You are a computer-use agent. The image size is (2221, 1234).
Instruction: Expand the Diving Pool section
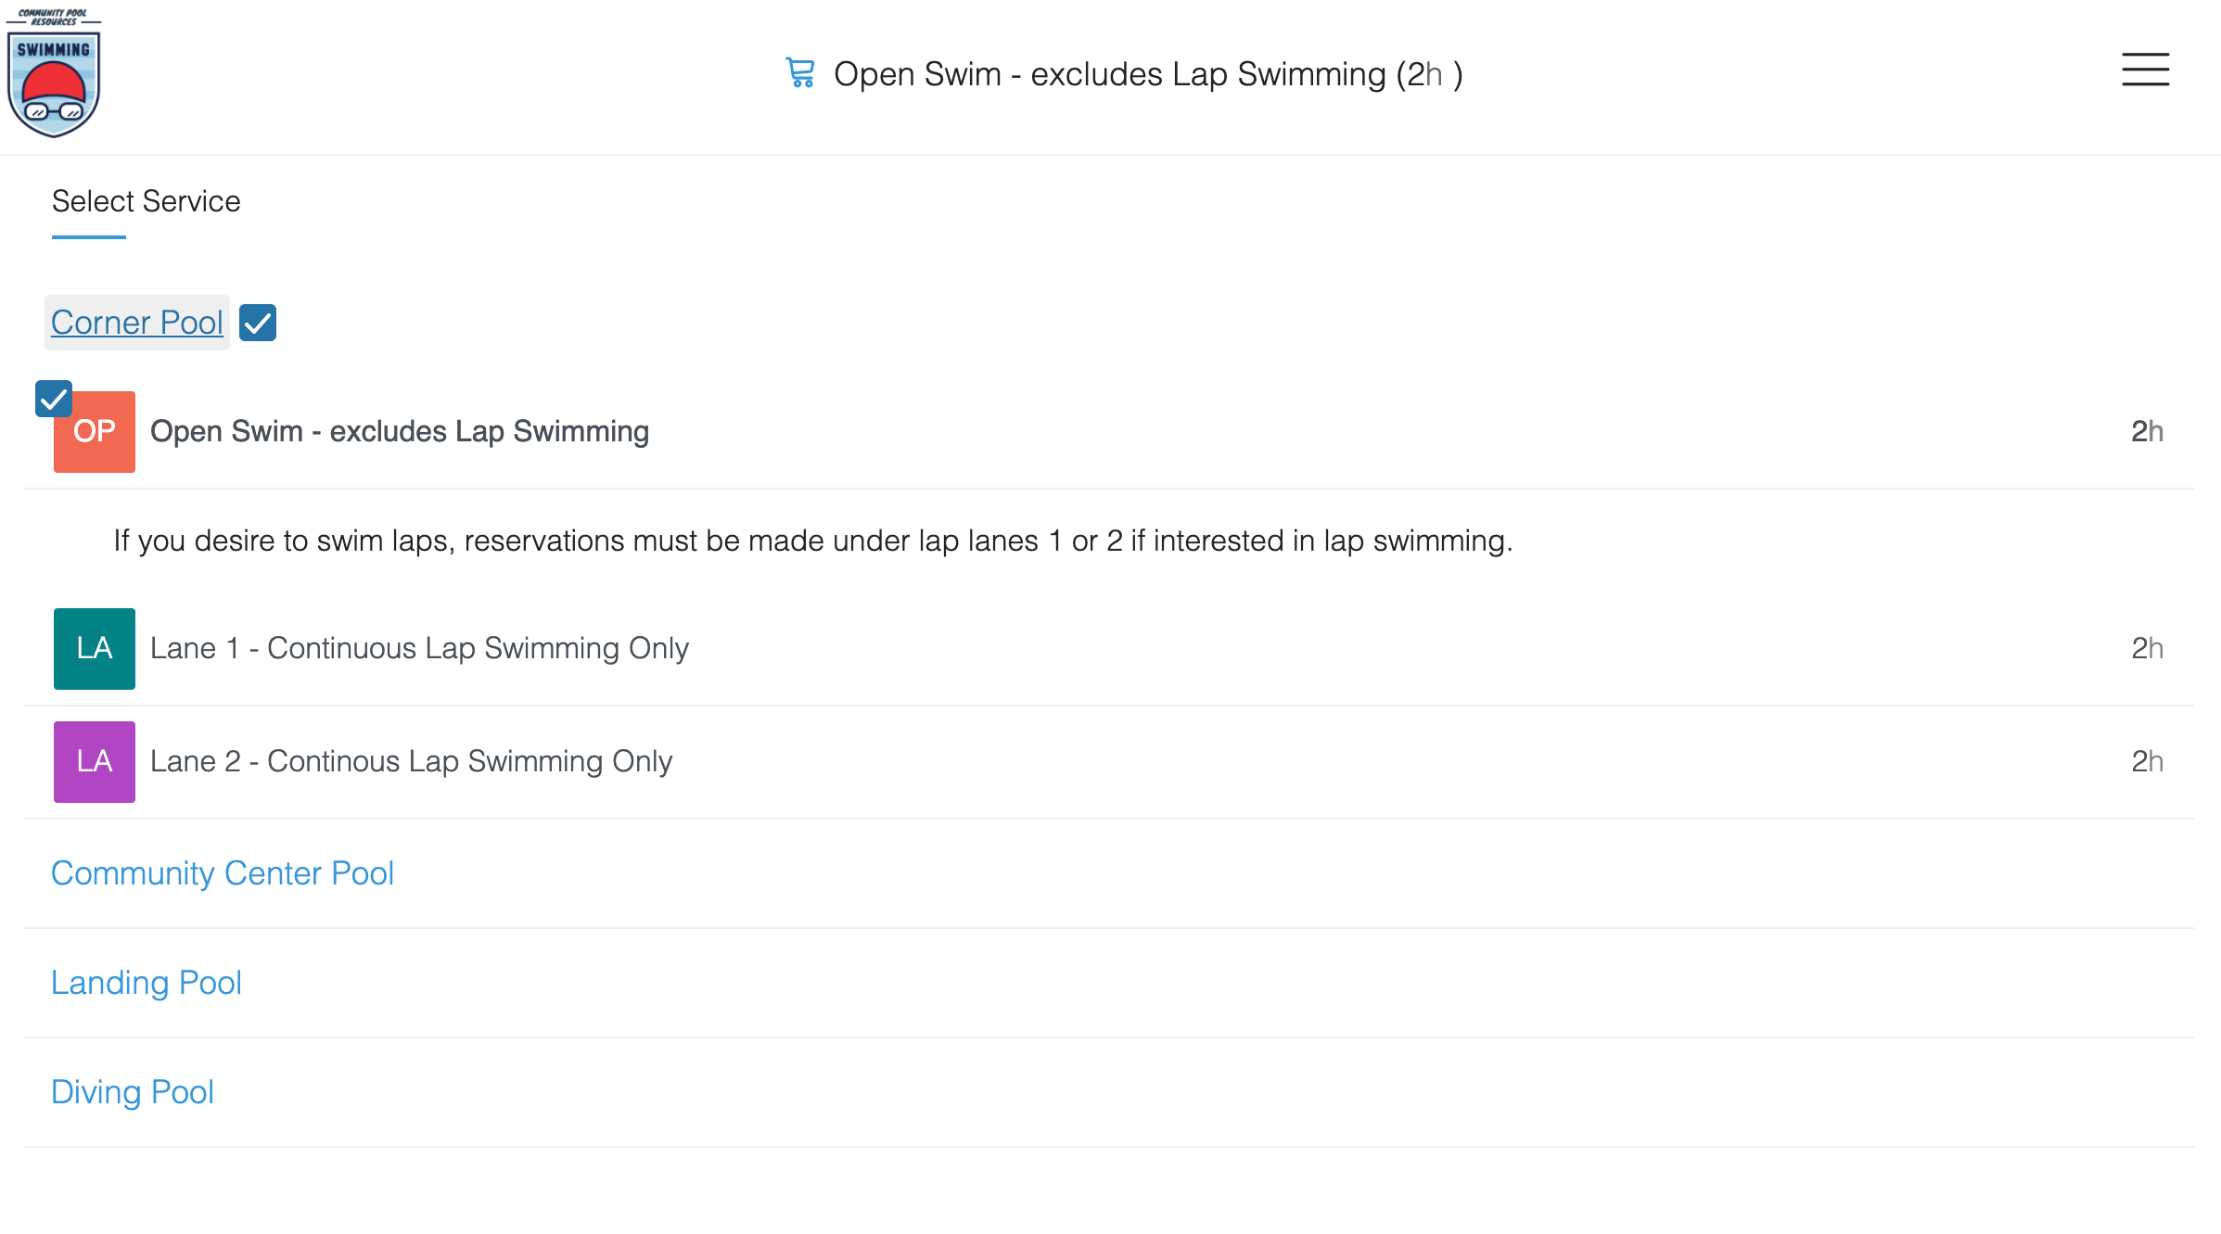133,1092
